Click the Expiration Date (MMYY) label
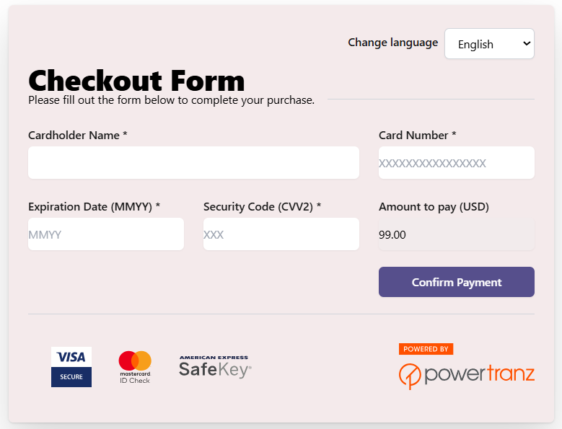The width and height of the screenshot is (562, 429). tap(94, 207)
